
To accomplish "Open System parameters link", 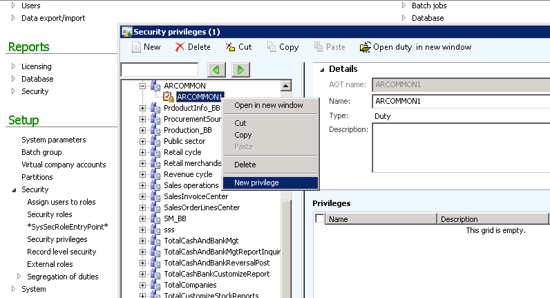I will pyautogui.click(x=54, y=140).
